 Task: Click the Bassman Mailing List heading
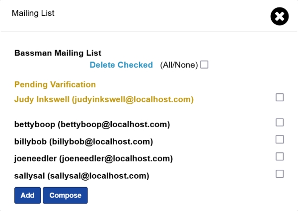pos(58,53)
